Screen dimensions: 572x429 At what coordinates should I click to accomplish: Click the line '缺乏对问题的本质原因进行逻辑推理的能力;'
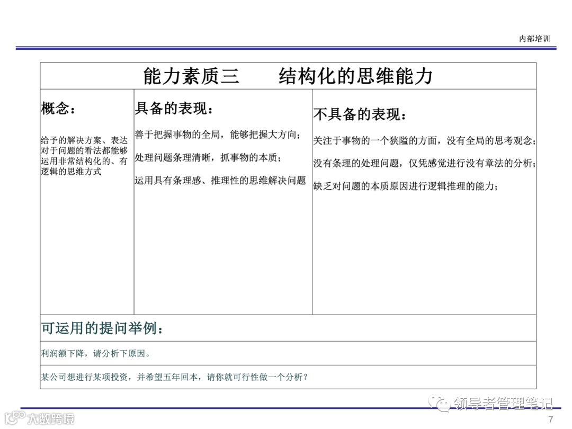pos(405,186)
